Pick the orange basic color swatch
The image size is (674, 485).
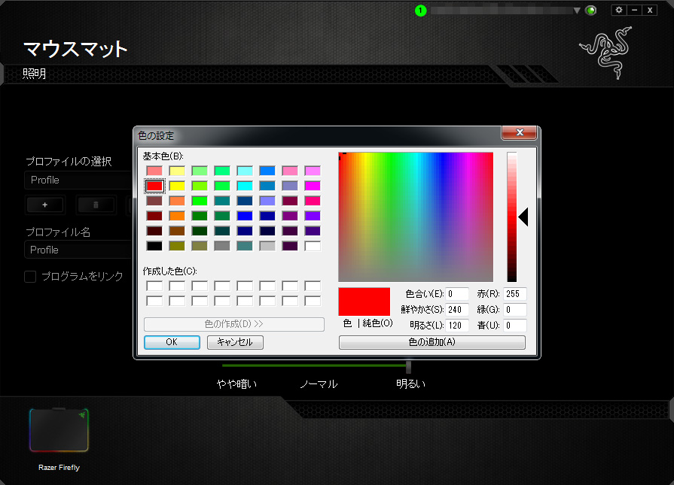pos(177,216)
